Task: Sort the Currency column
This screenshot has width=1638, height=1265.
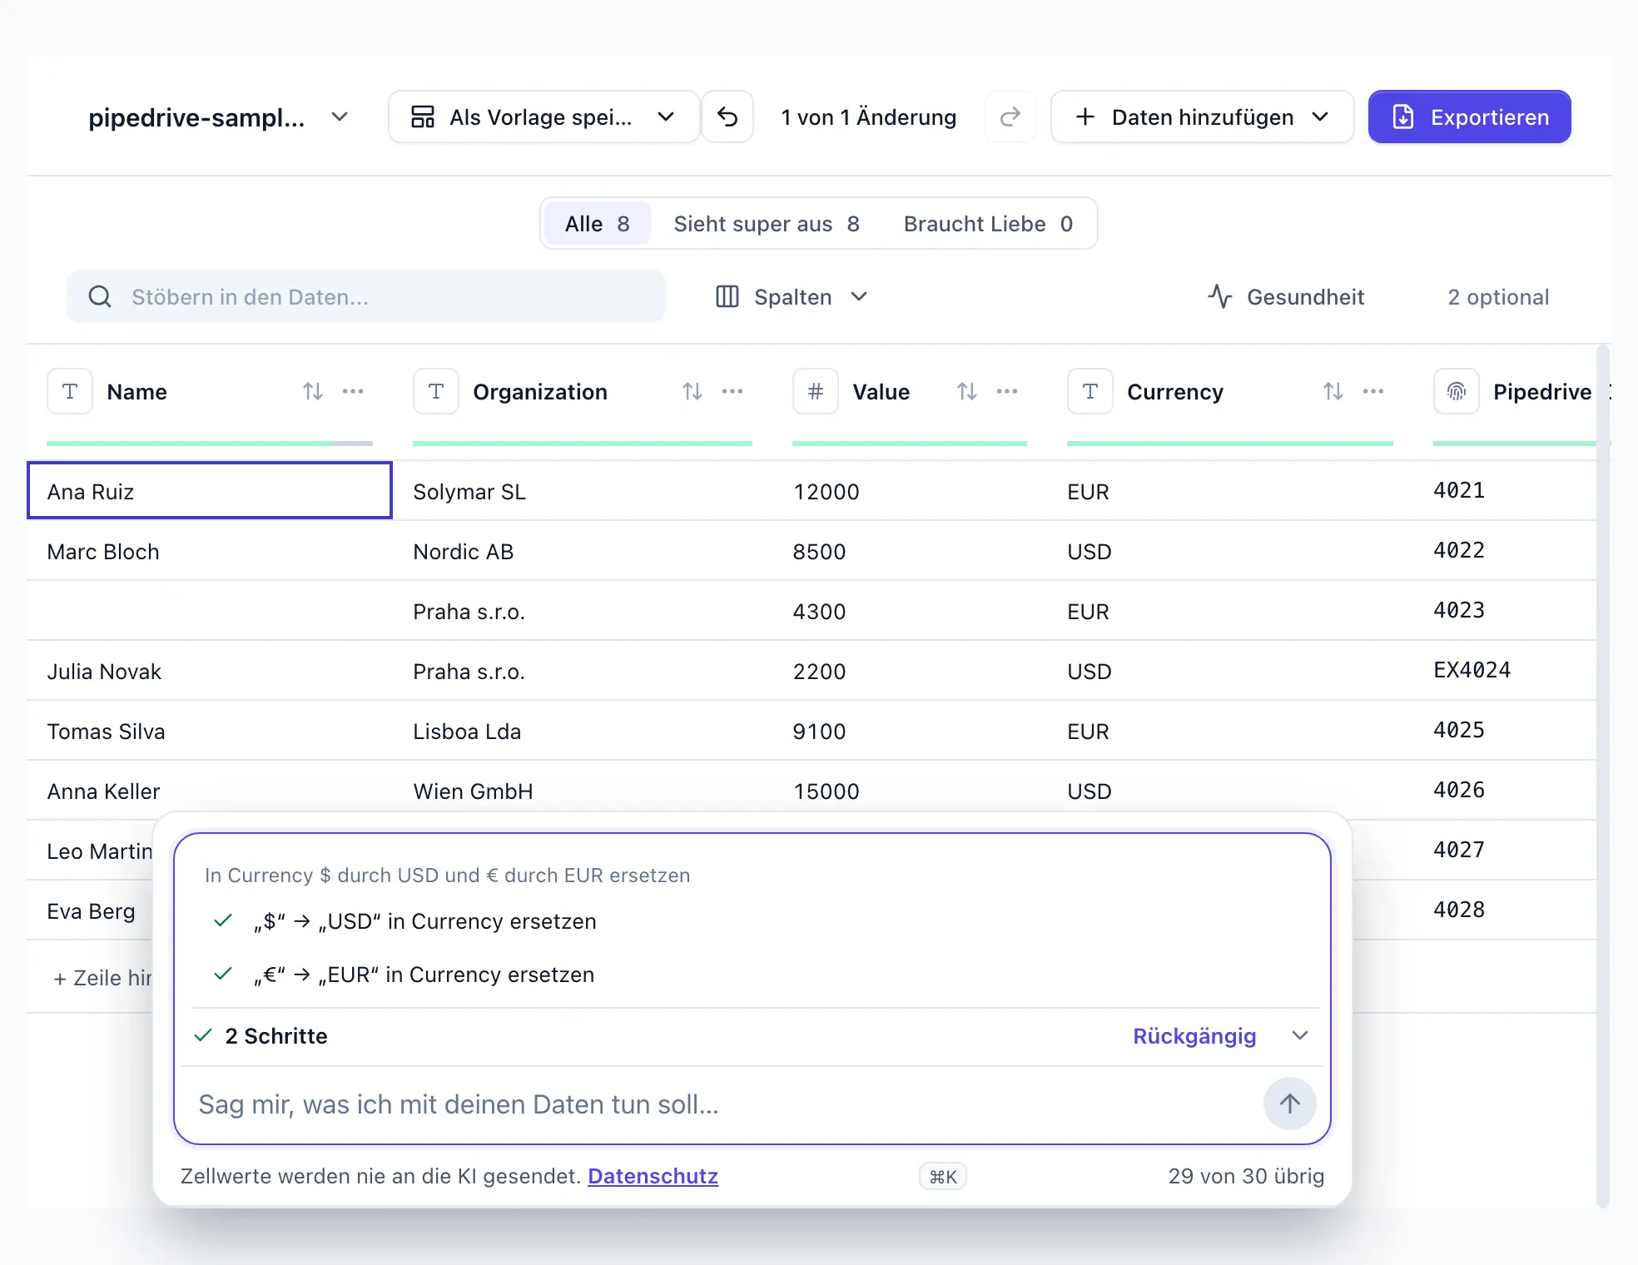Action: click(x=1333, y=391)
